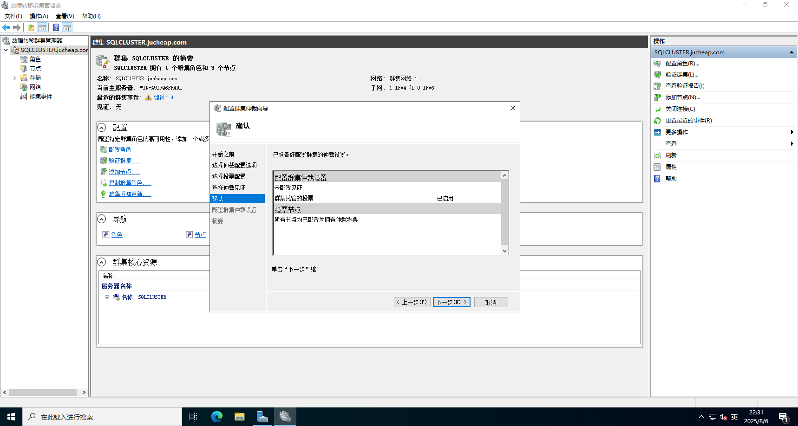
Task: Open 文件(F) menu
Action: coord(13,16)
